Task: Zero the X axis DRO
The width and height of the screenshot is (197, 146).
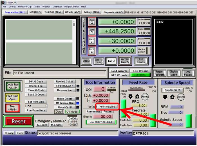Action: (92, 22)
